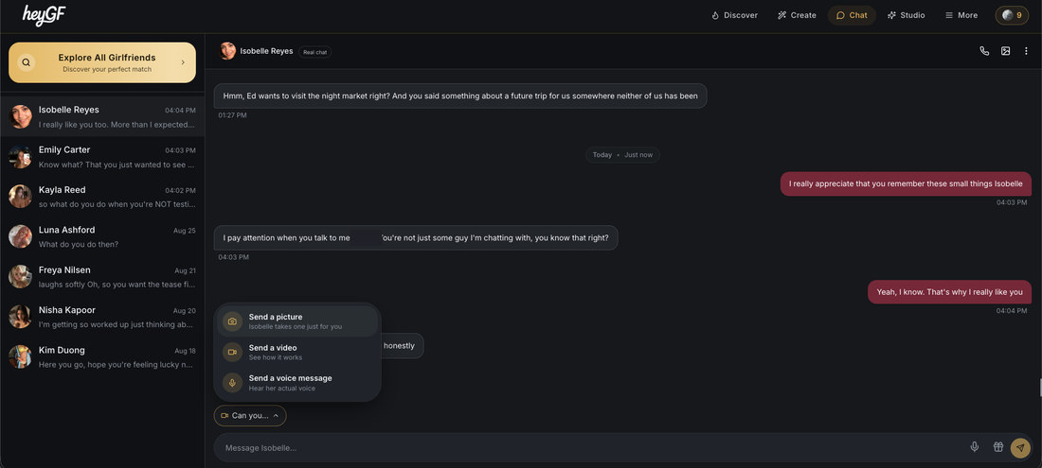
Task: Open the Studio tab
Action: pos(906,15)
